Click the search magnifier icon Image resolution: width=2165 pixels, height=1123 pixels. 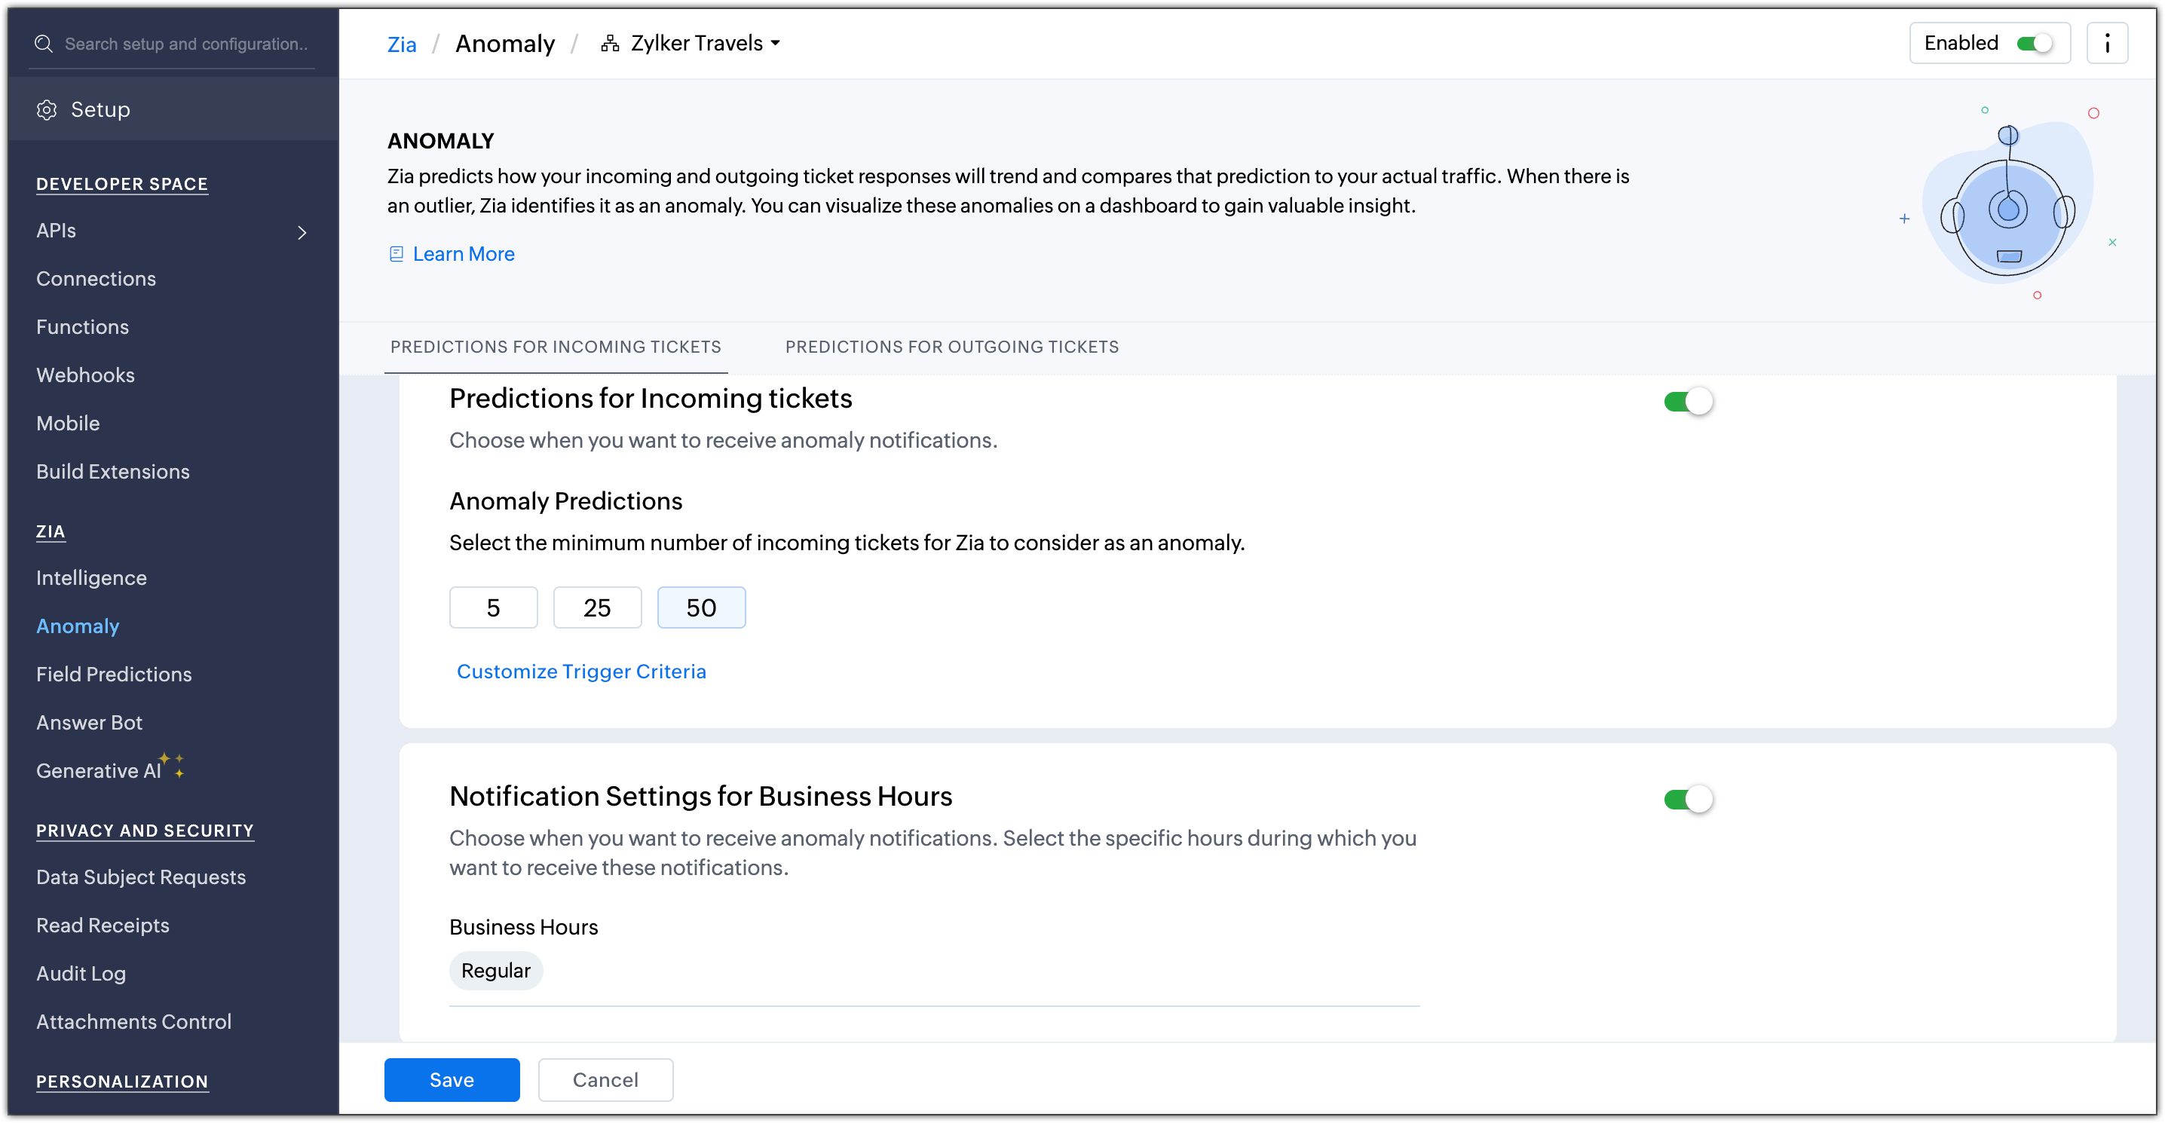[44, 44]
